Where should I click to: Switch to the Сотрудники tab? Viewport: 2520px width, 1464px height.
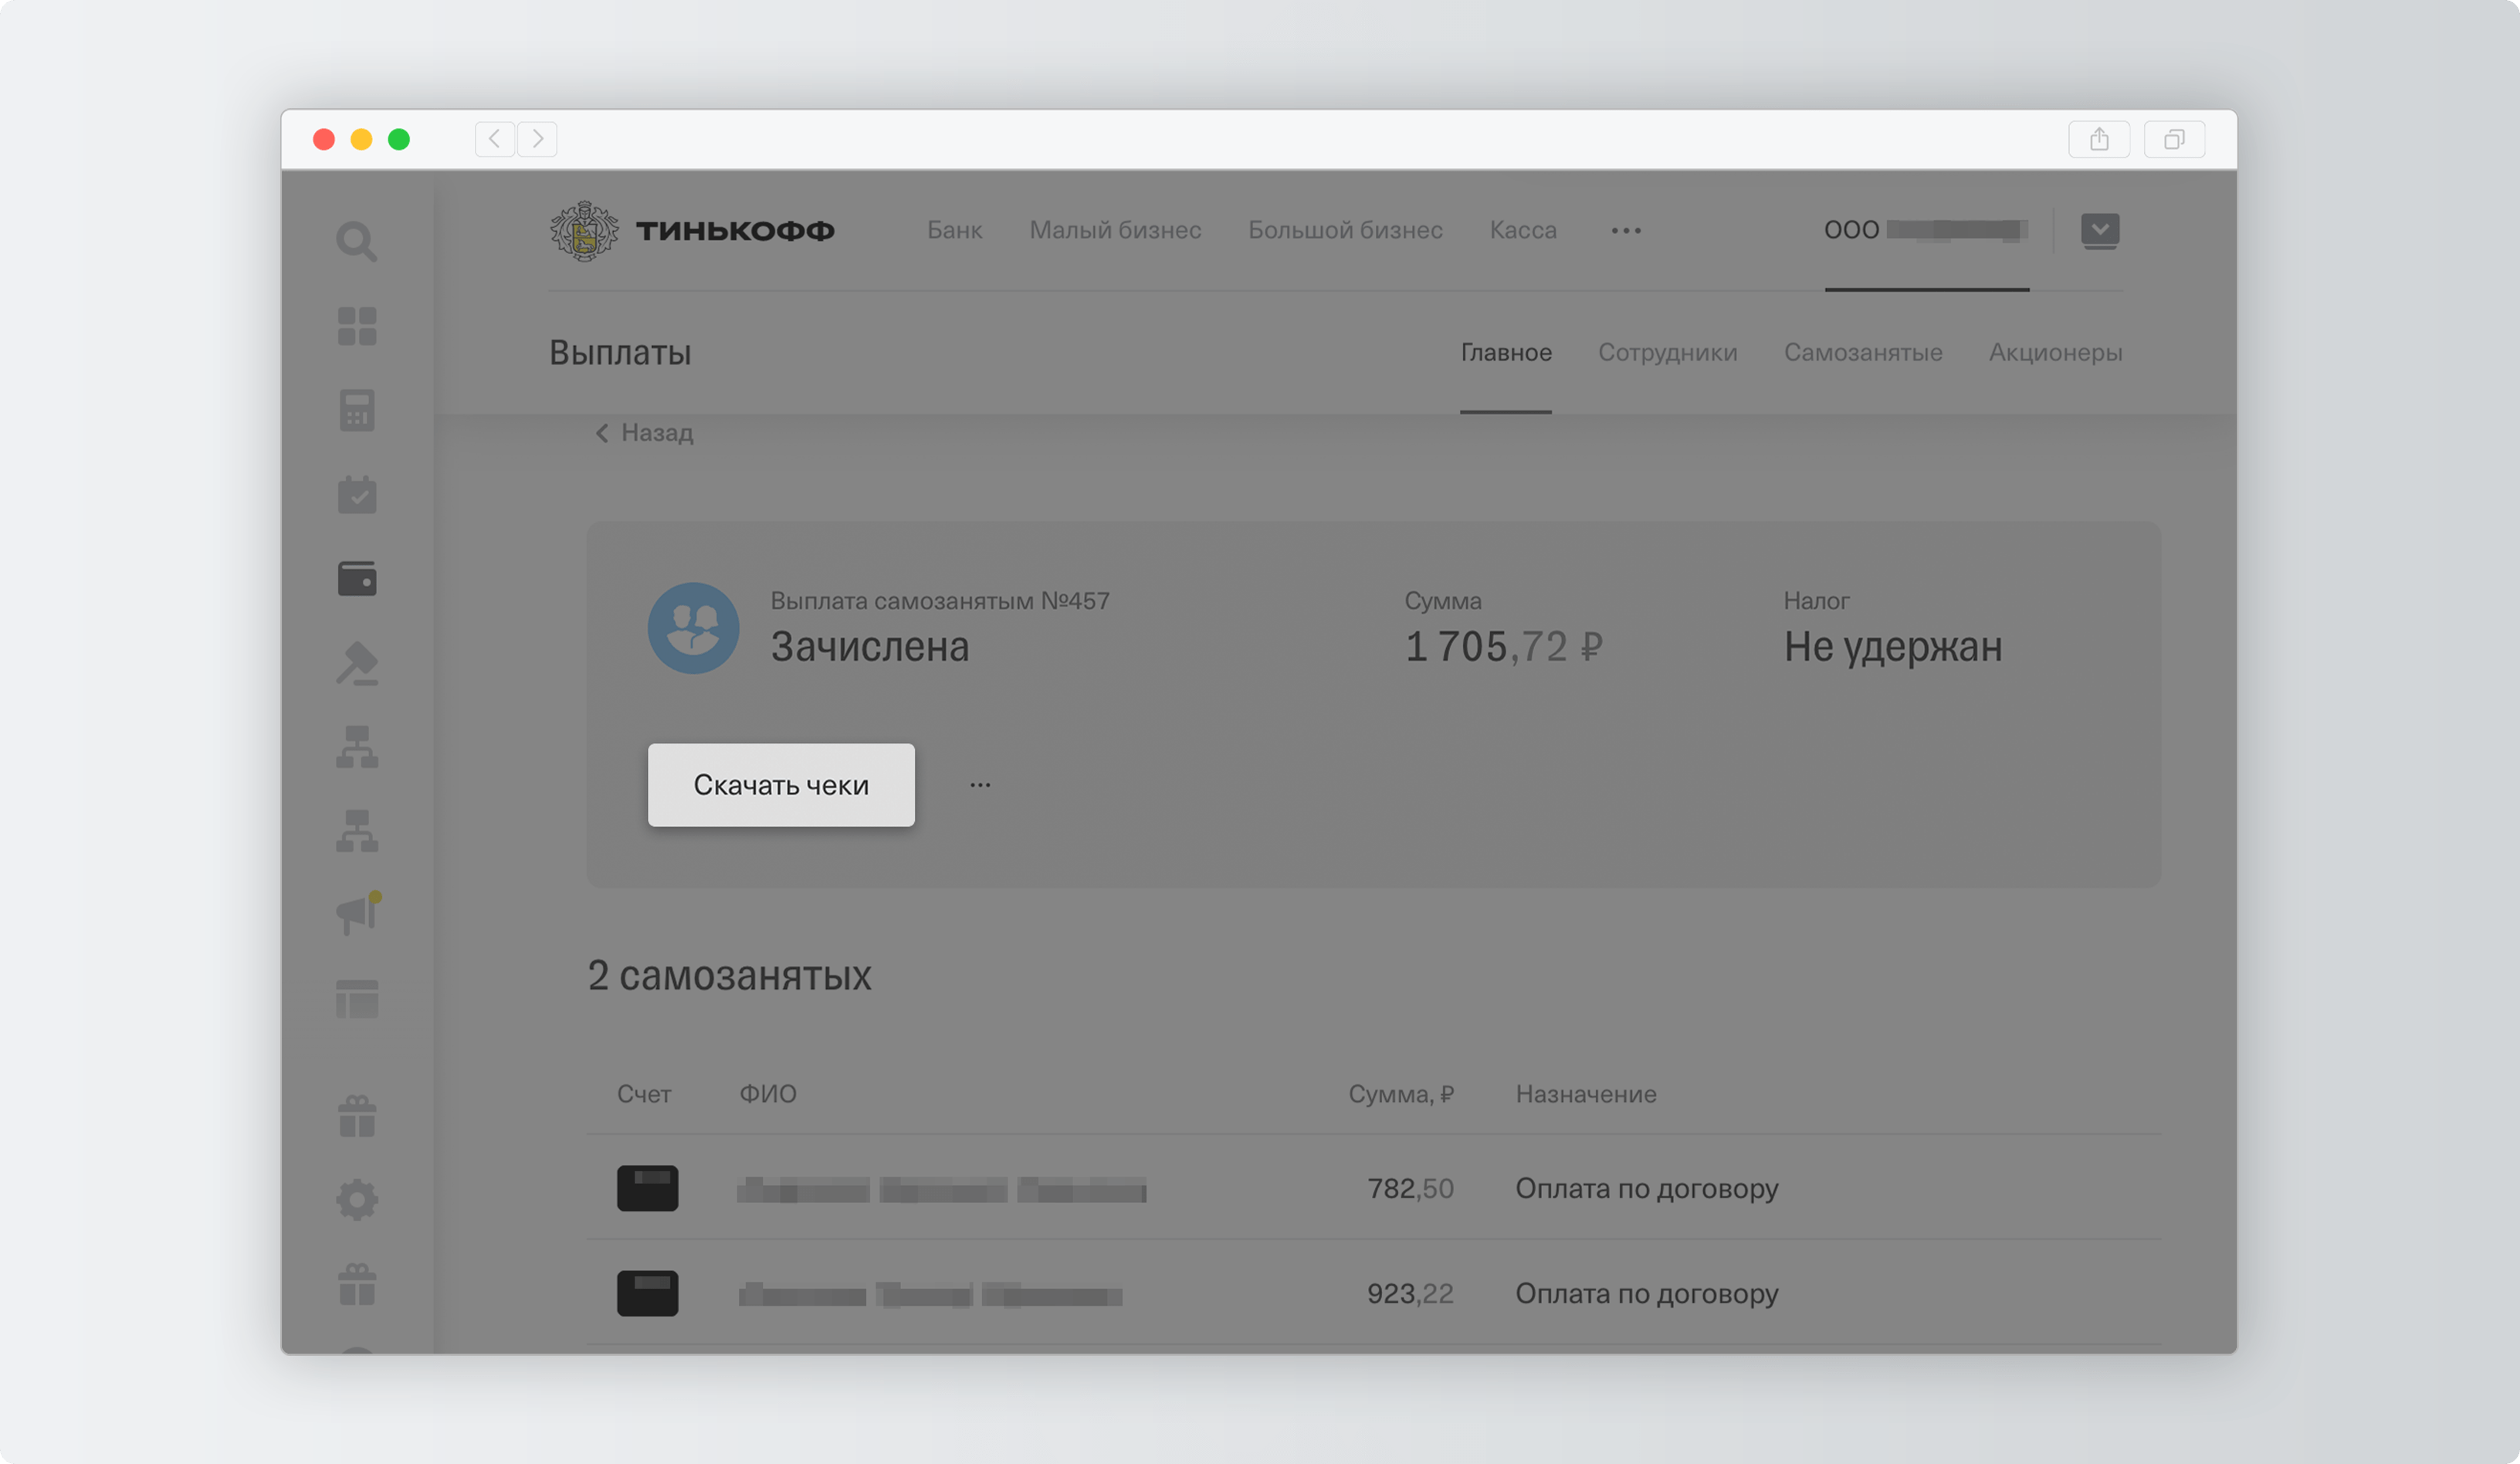coord(1667,352)
